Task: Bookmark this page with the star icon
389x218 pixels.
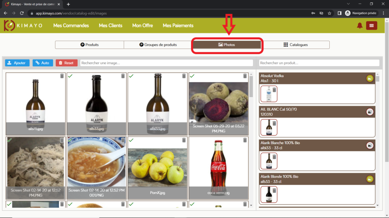Action: click(329, 13)
